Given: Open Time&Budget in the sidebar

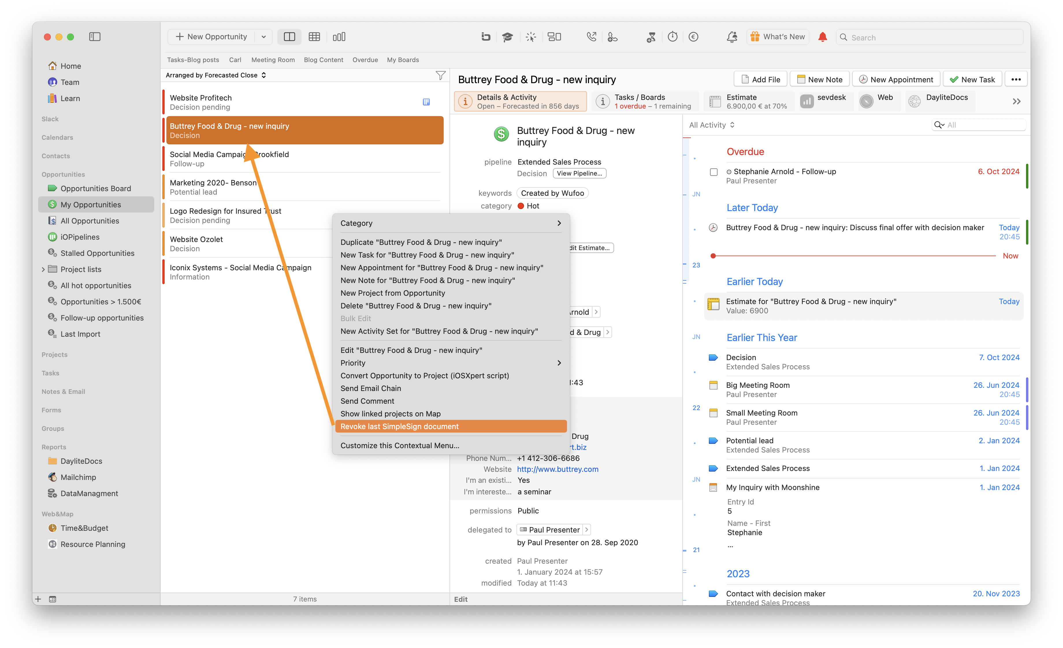Looking at the screenshot, I should (x=85, y=528).
